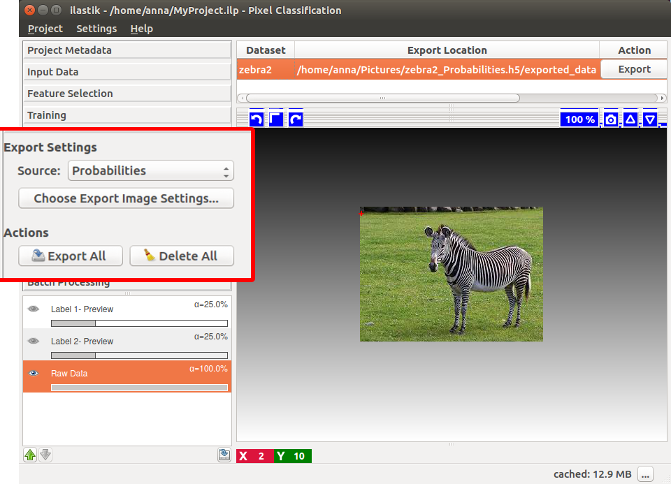Hide the Raw Data layer

point(33,373)
